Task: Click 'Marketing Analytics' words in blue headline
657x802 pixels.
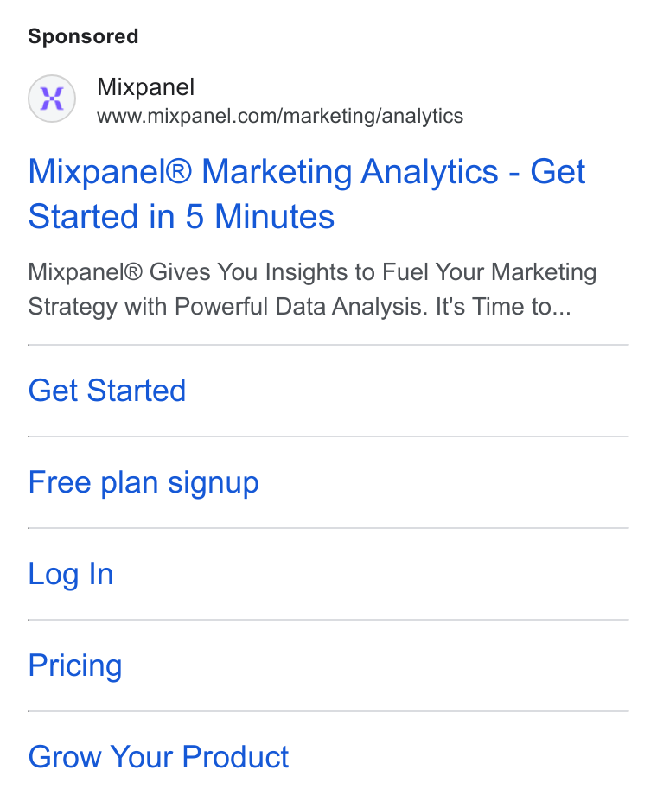Action: 350,171
